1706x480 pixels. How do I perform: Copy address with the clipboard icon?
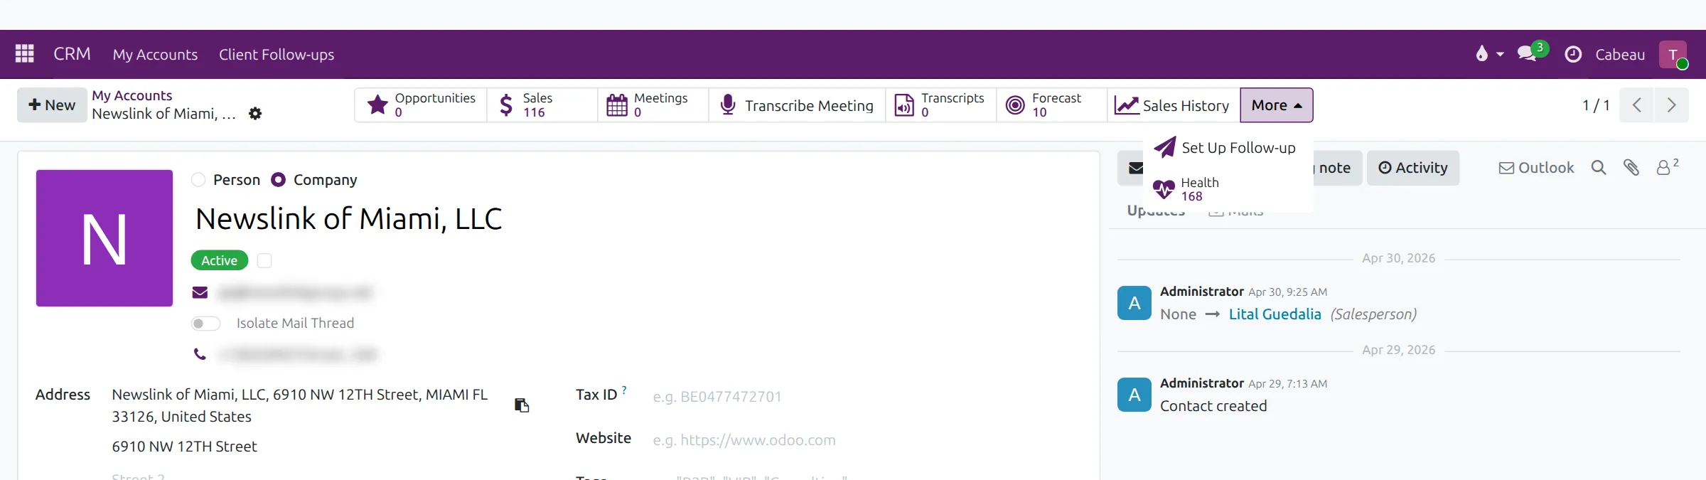tap(522, 405)
